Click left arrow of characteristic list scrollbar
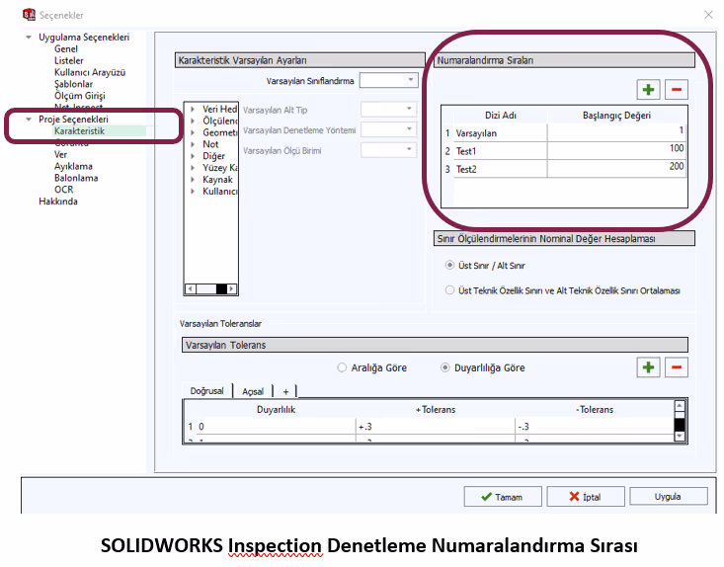Image resolution: width=724 pixels, height=567 pixels. click(191, 289)
